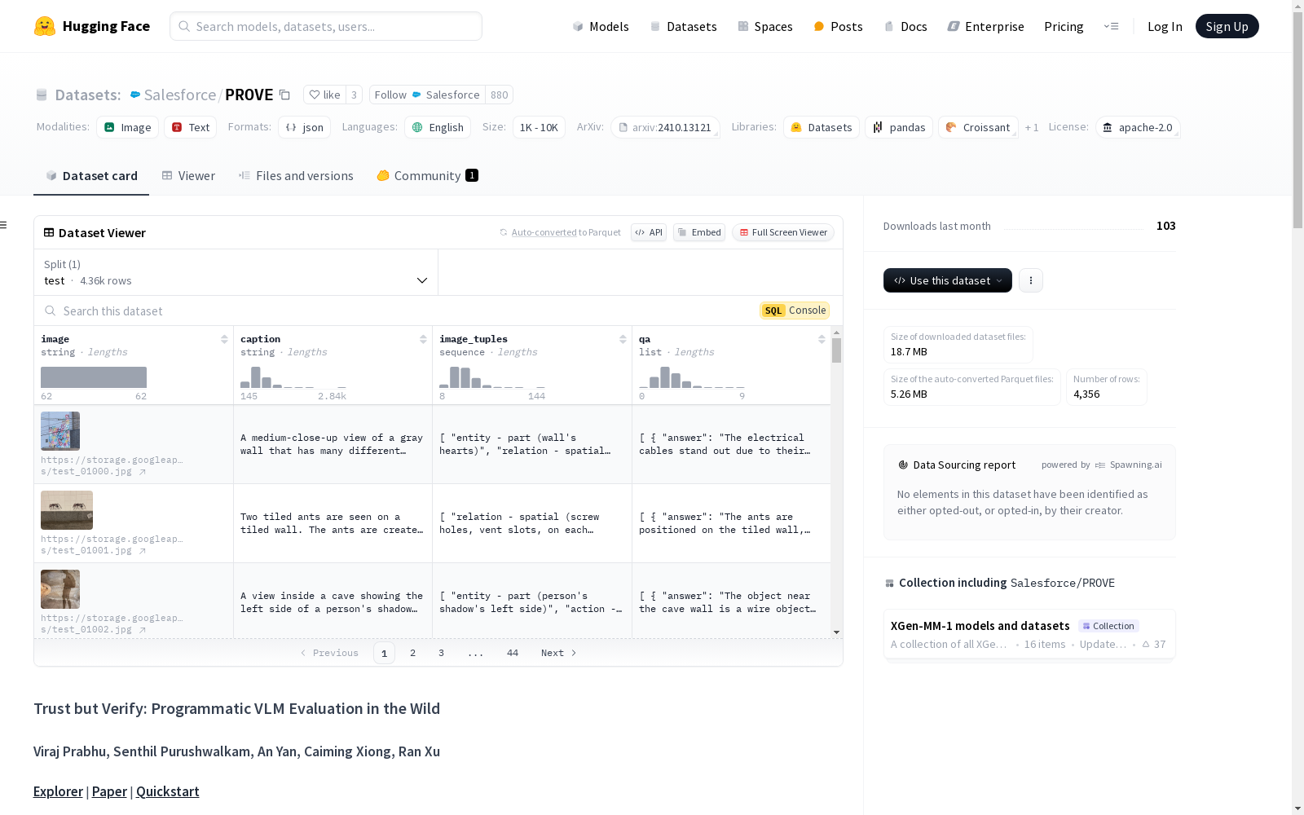Click the Text modality tag
This screenshot has height=815, width=1304.
pos(191,127)
